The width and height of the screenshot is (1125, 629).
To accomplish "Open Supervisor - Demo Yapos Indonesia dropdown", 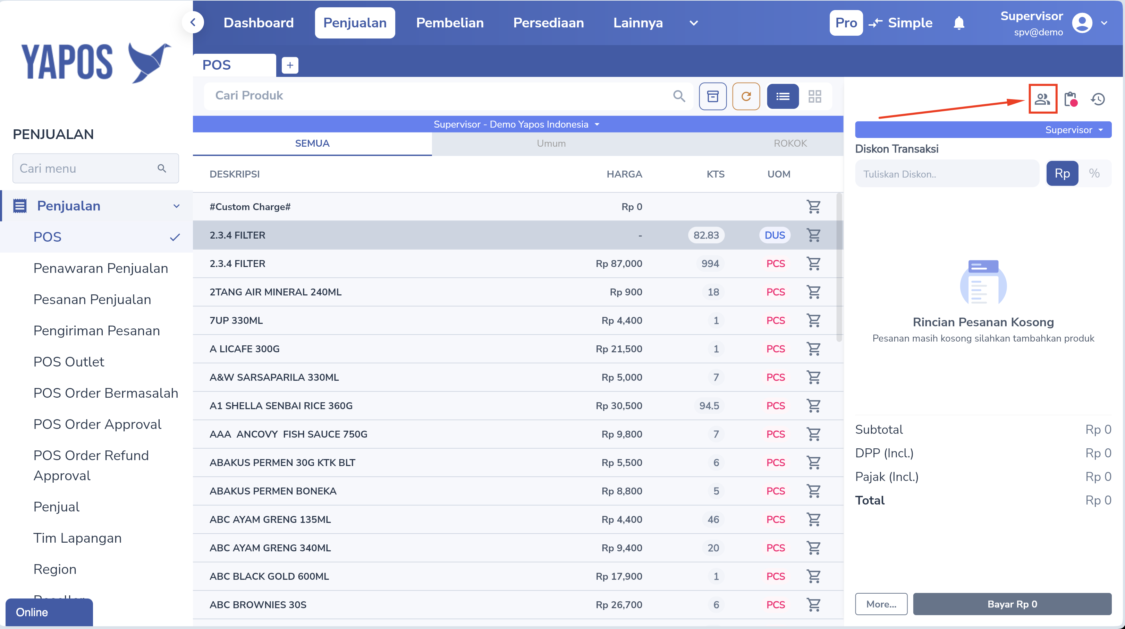I will pos(517,124).
